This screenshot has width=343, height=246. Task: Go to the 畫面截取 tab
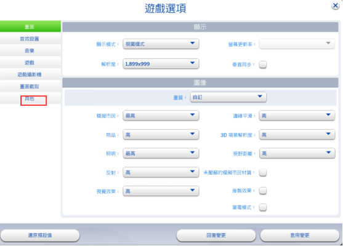click(30, 87)
